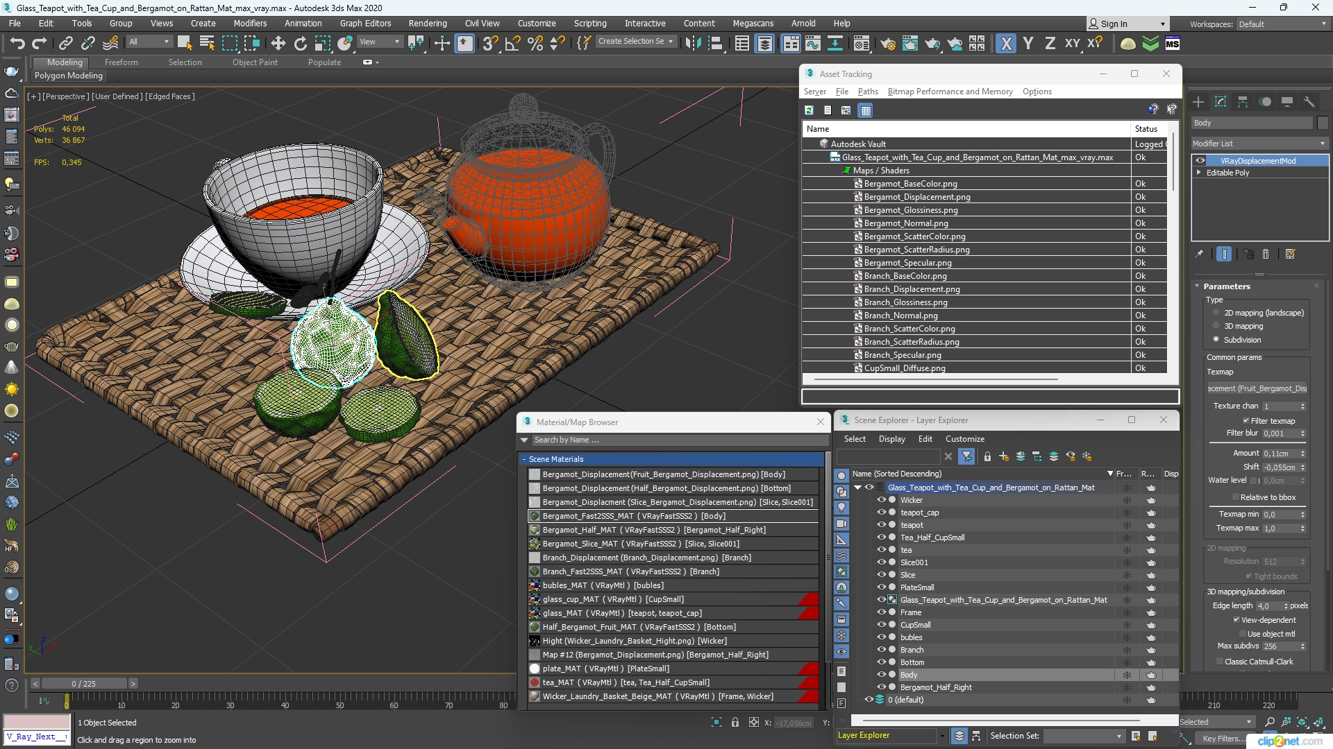Collapse the Scene Materials group

click(523, 459)
